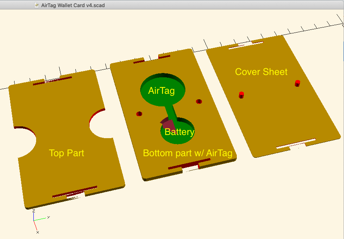Screen dimensions: 344x239
Task: Click the 'AirTag Wallet Card v4.scad' window title
Action: [x=73, y=5]
